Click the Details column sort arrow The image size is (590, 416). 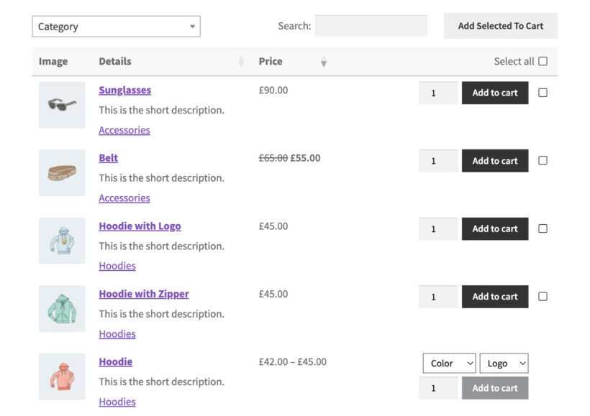241,62
